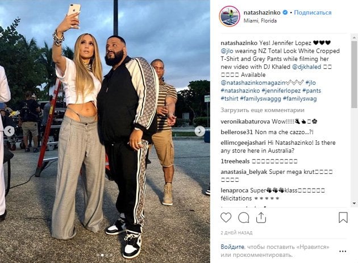Click Подписаться to follow the account

click(x=313, y=12)
